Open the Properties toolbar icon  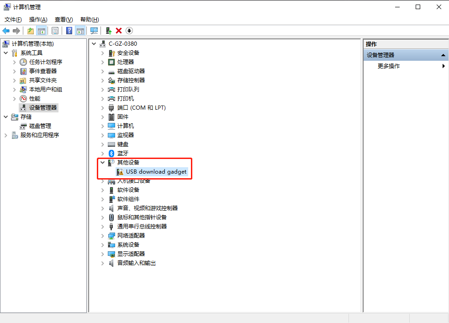click(x=55, y=31)
